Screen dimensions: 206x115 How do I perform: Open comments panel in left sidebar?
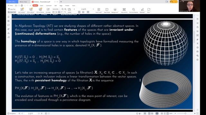(9, 25)
